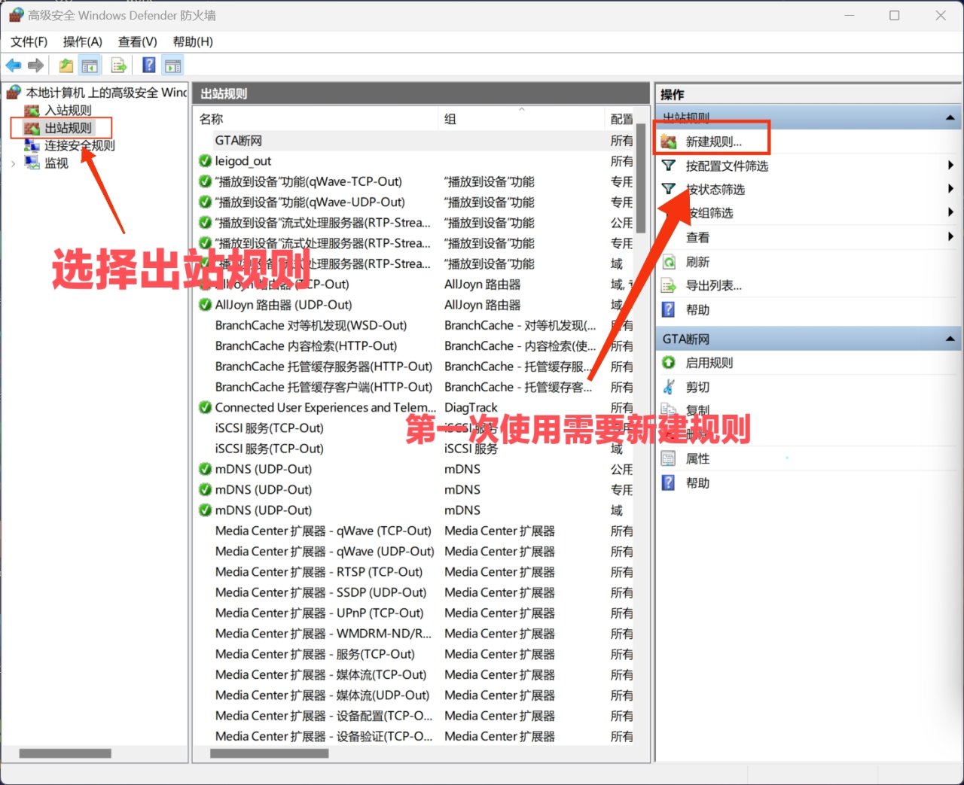This screenshot has width=964, height=785.
Task: Select Media Center 扩展器 - UPnP (TCP-Out)
Action: [319, 613]
